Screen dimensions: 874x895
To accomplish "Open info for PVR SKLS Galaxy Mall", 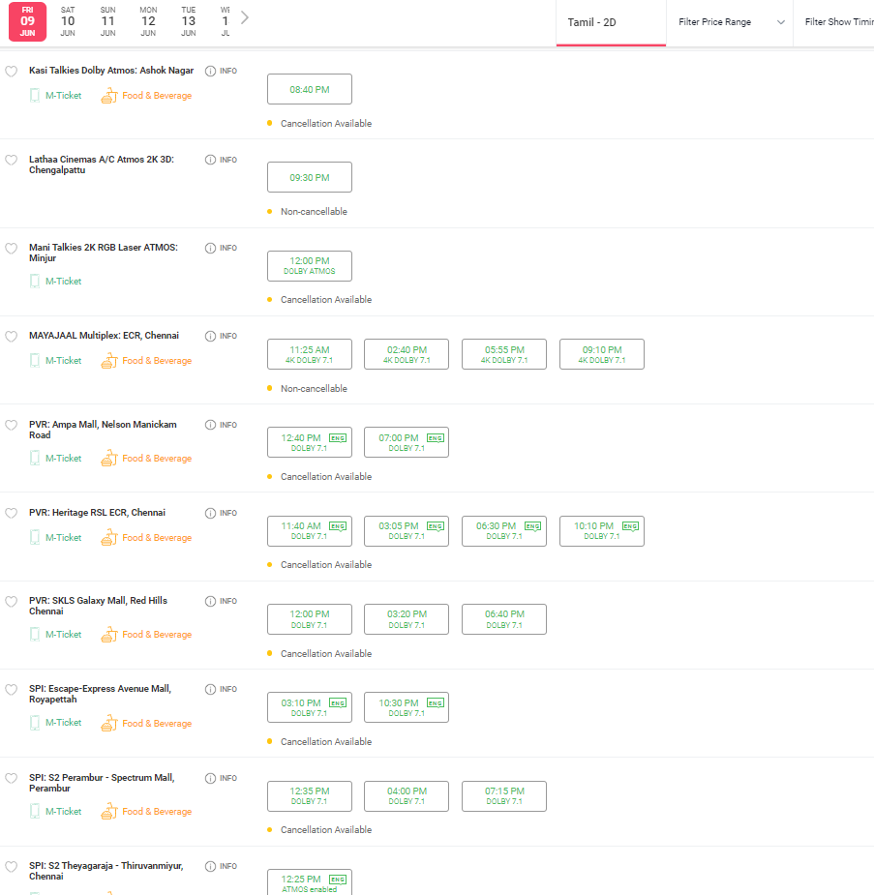I will 210,601.
